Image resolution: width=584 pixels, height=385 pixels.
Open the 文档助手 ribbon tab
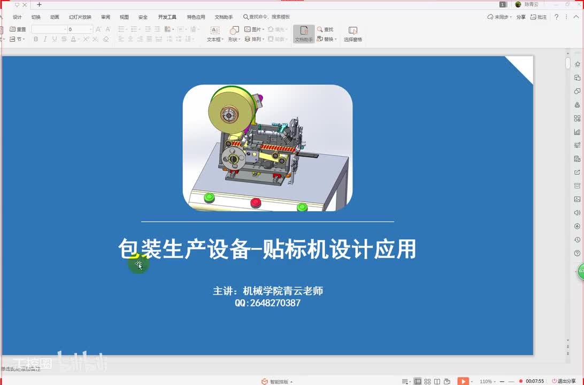click(x=224, y=17)
